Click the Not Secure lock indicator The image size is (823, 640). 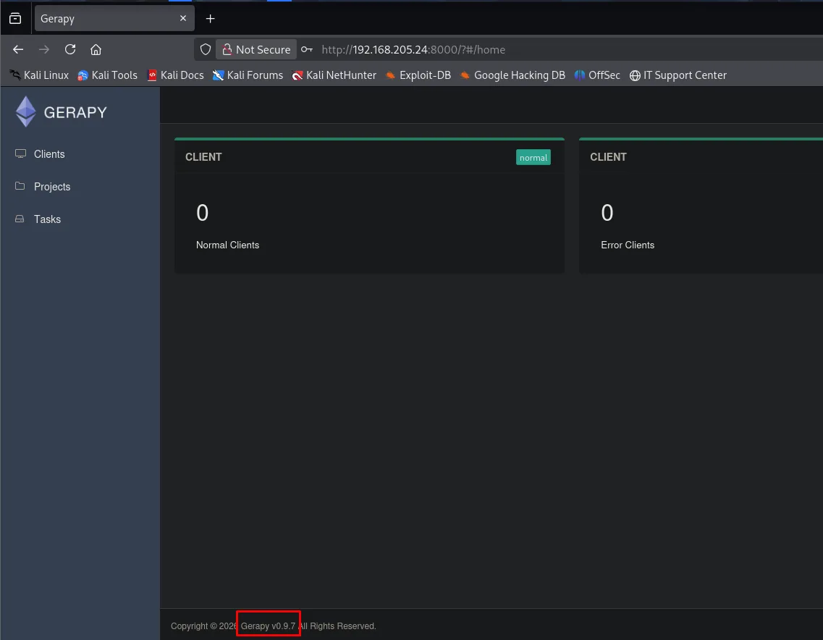pos(256,49)
